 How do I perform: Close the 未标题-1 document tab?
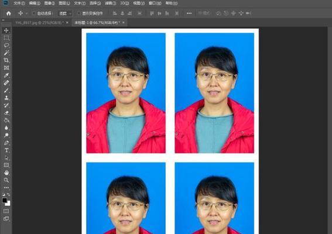(x=124, y=22)
